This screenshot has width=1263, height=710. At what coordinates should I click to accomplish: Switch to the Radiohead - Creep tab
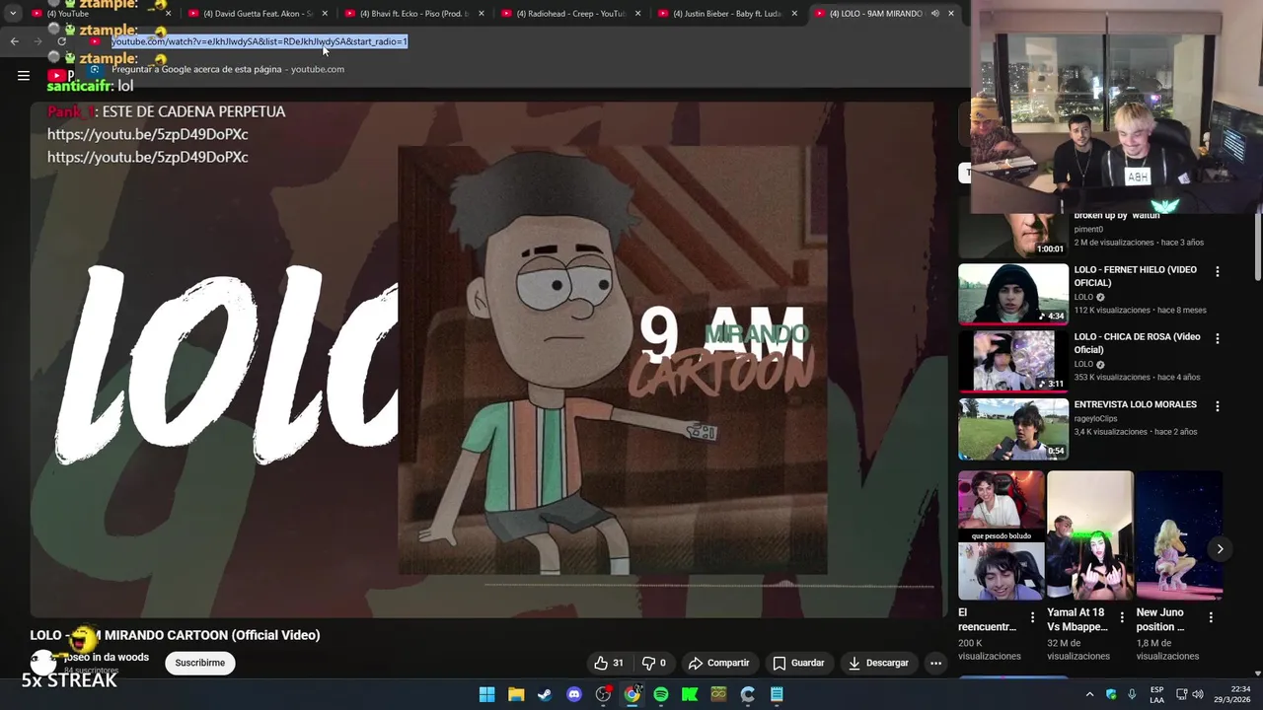(571, 14)
